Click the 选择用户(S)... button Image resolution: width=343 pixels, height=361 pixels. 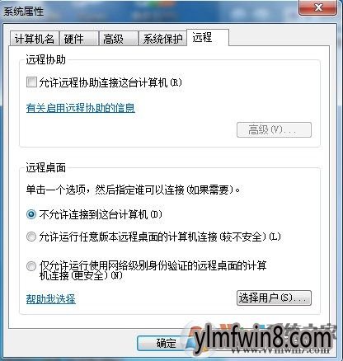[x=274, y=298]
